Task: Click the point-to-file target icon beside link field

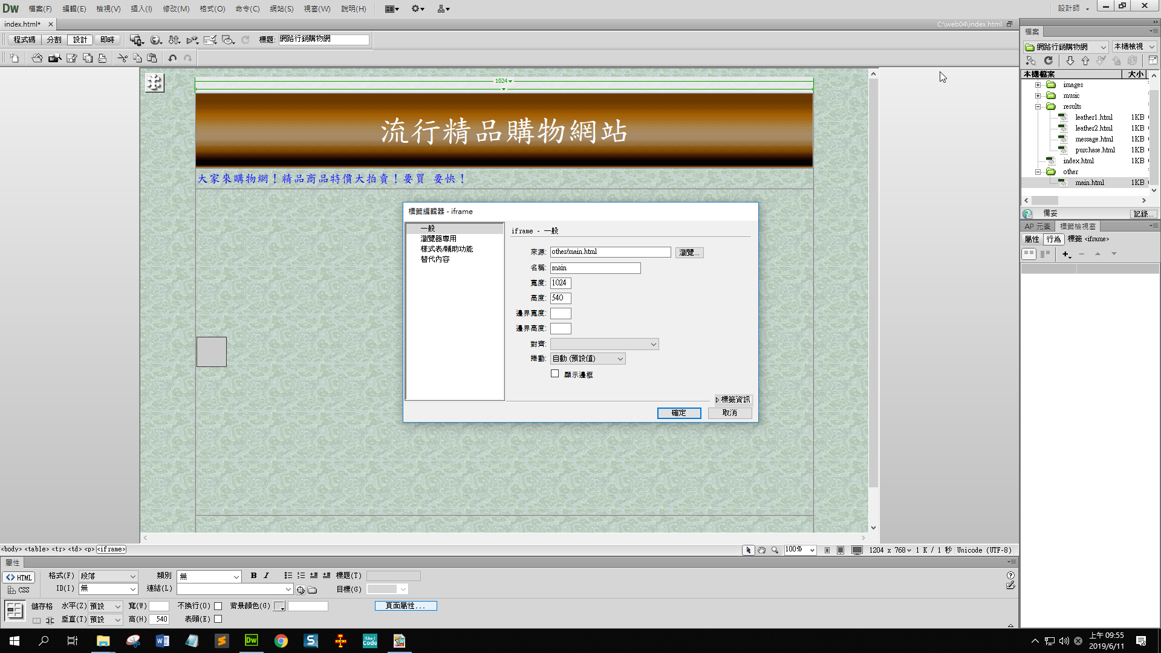Action: click(x=301, y=590)
